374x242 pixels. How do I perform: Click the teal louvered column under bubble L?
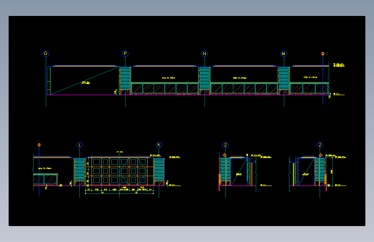click(80, 170)
